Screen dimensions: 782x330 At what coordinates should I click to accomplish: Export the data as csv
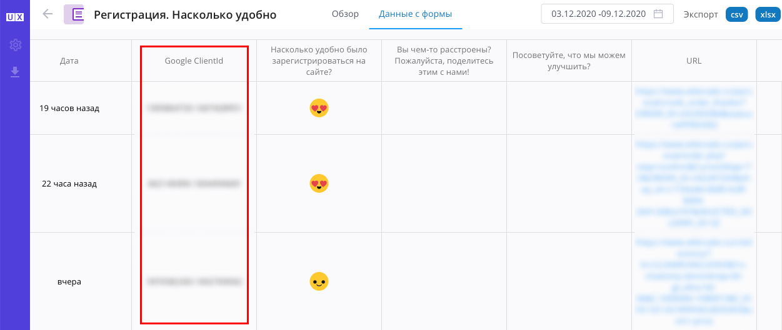[737, 14]
